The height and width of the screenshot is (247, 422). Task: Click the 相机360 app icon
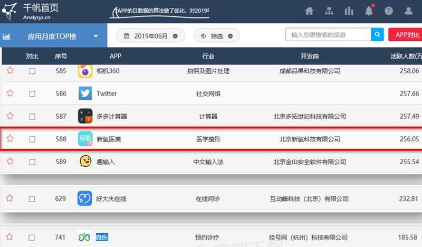pyautogui.click(x=85, y=71)
